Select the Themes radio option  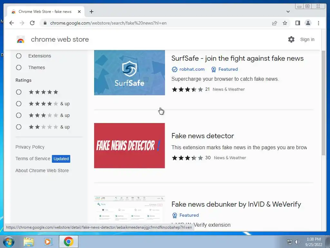pyautogui.click(x=19, y=67)
